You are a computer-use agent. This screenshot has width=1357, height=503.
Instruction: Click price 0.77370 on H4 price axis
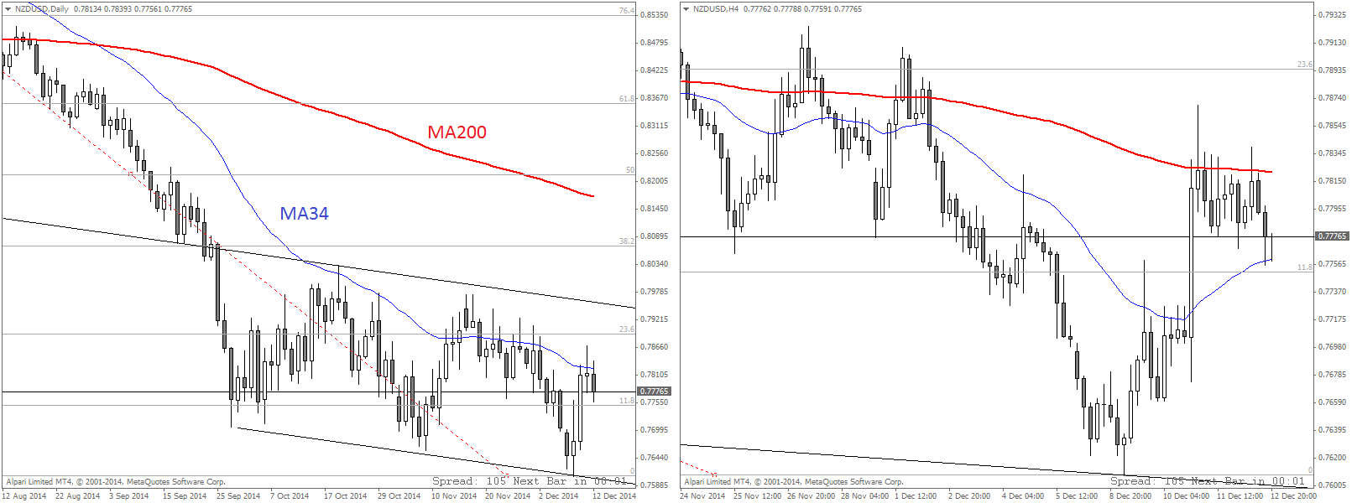click(1333, 292)
